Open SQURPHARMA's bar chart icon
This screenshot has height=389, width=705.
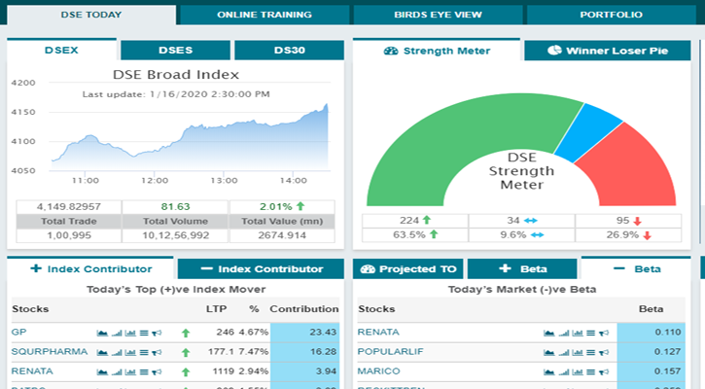pyautogui.click(x=130, y=352)
